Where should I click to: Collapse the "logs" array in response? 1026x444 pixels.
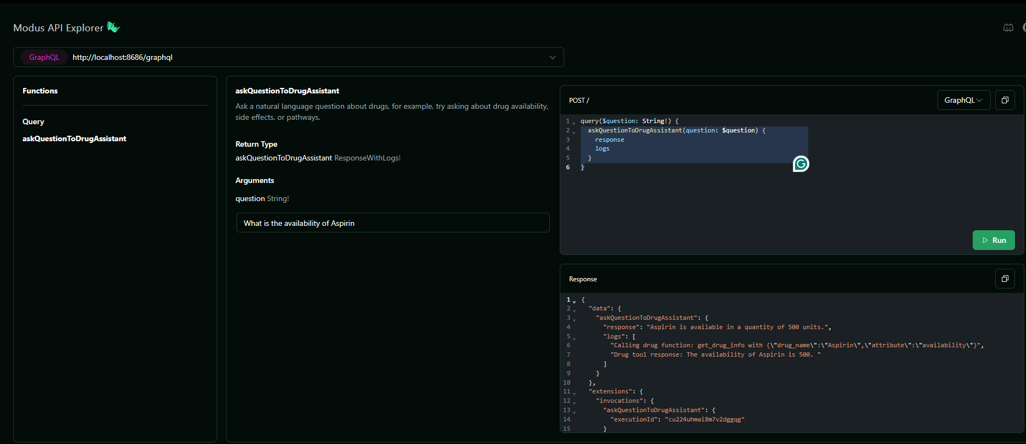pyautogui.click(x=574, y=338)
